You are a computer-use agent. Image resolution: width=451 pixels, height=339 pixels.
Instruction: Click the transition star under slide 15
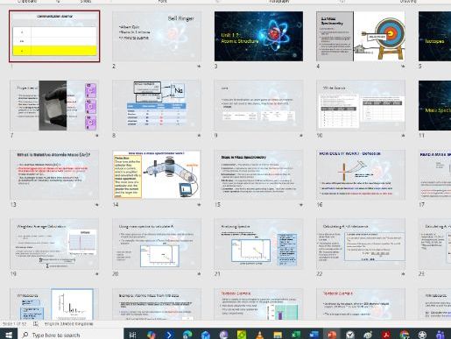(x=301, y=205)
